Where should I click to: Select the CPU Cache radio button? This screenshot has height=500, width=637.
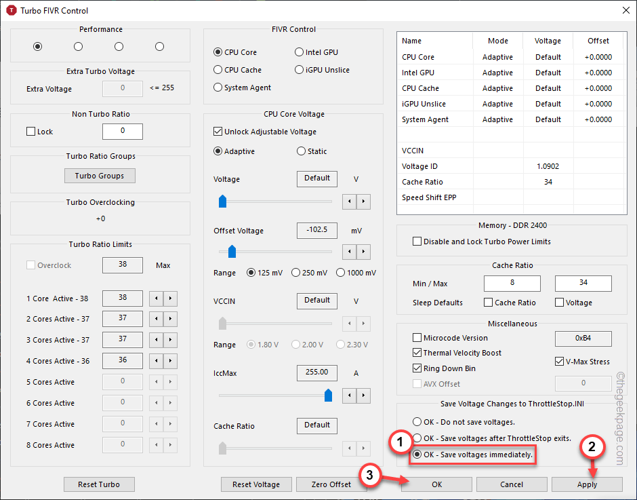[218, 70]
